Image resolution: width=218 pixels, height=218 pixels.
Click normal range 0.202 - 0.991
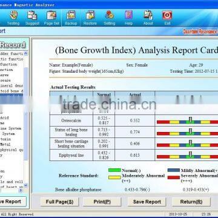pos(104,144)
